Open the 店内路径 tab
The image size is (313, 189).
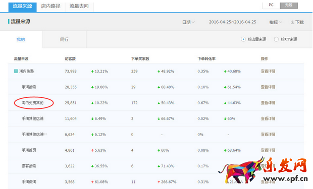click(x=50, y=6)
